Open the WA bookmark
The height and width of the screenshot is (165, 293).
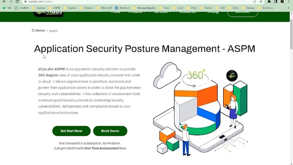7,8
